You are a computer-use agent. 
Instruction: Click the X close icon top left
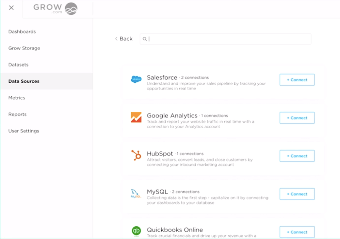pyautogui.click(x=11, y=7)
